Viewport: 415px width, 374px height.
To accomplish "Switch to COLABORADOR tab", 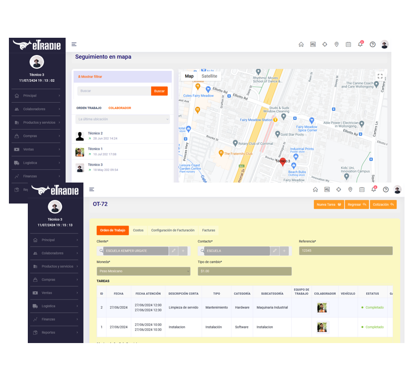I will click(120, 108).
